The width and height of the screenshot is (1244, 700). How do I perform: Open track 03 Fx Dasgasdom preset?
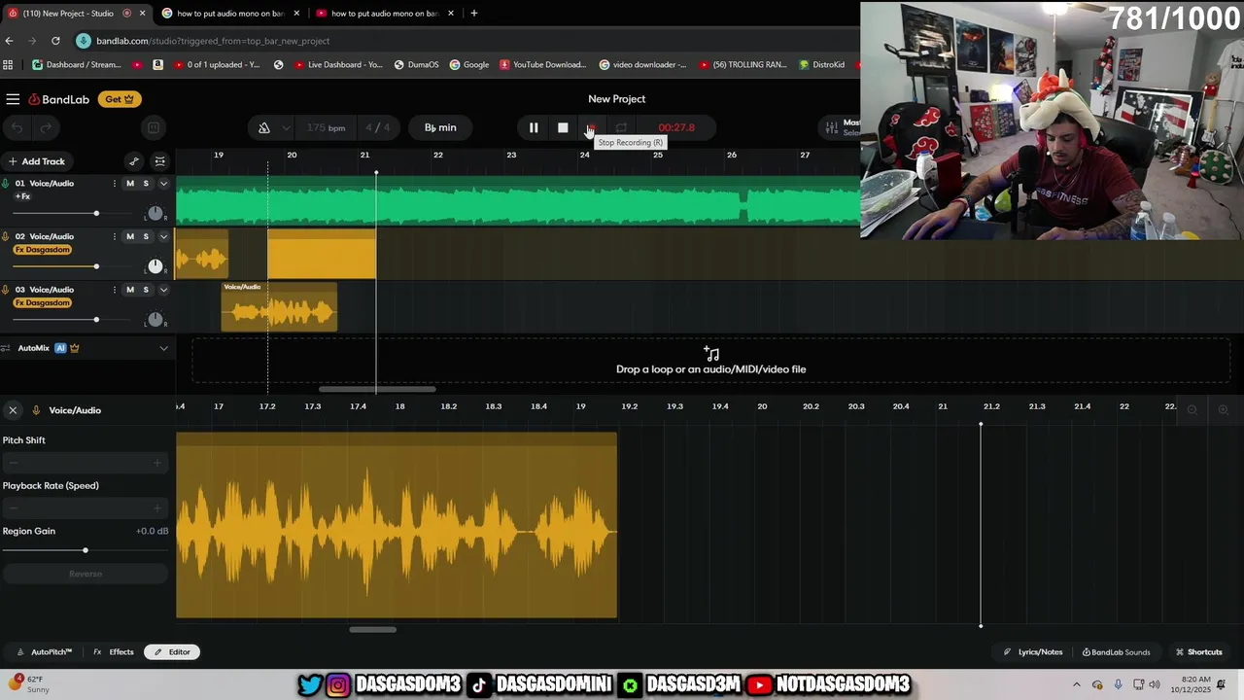(x=43, y=302)
